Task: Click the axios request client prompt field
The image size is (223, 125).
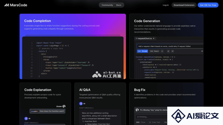Action: [170, 46]
